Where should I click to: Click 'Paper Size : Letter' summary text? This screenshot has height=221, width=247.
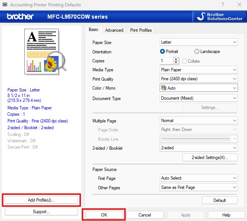click(x=24, y=90)
